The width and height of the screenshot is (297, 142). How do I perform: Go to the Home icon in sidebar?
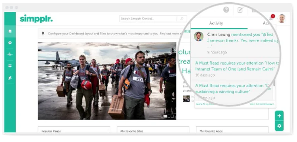(x=10, y=32)
